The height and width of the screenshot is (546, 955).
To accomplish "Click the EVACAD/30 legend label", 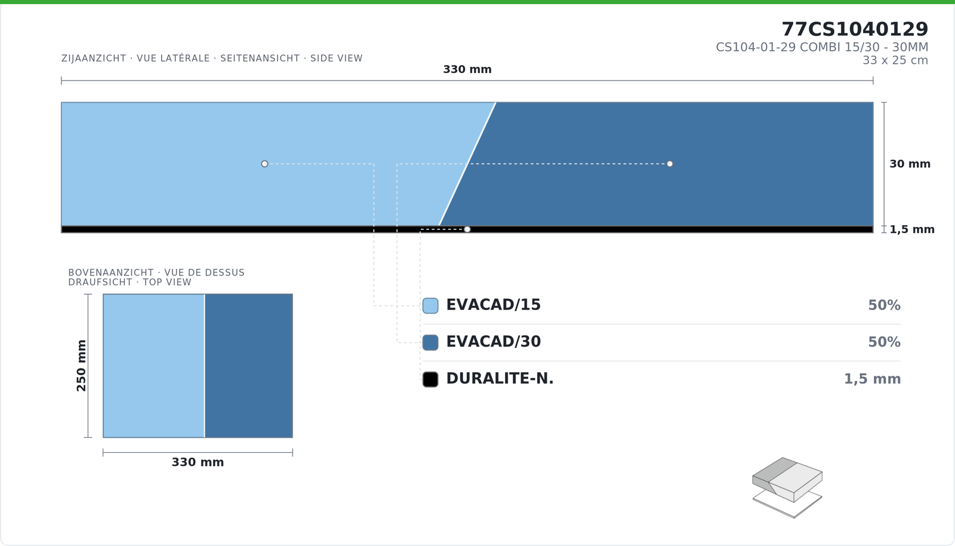I will click(x=493, y=342).
